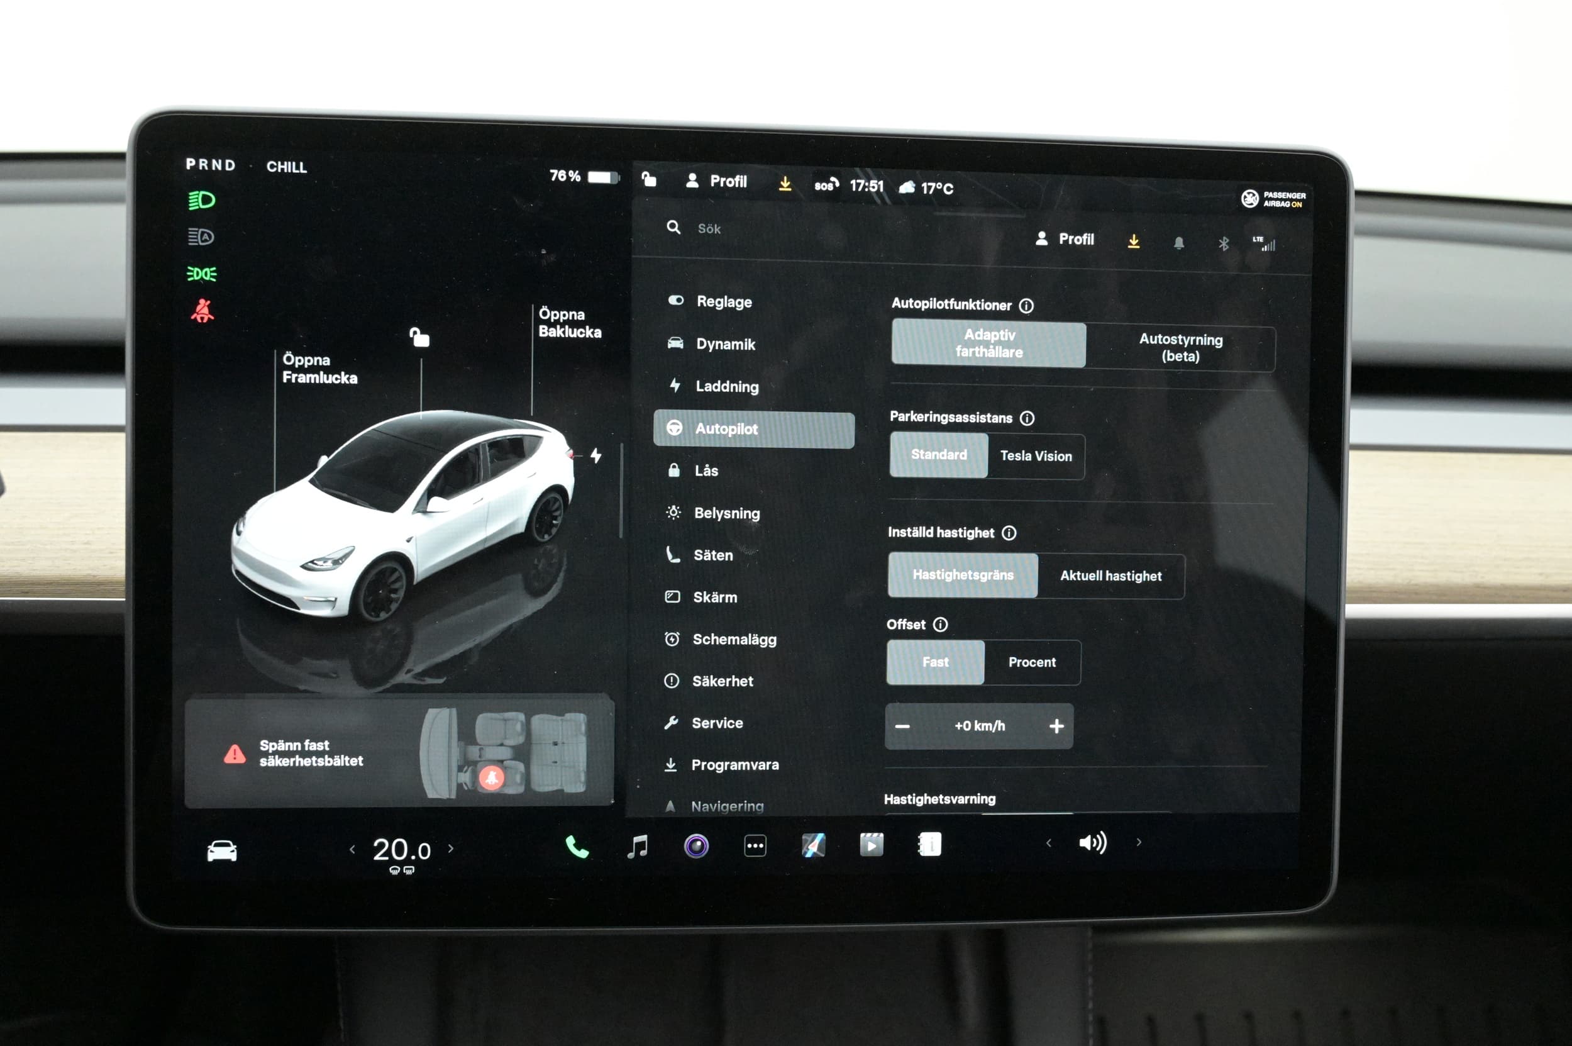The image size is (1572, 1046).
Task: Open the phone app icon
Action: click(x=577, y=847)
